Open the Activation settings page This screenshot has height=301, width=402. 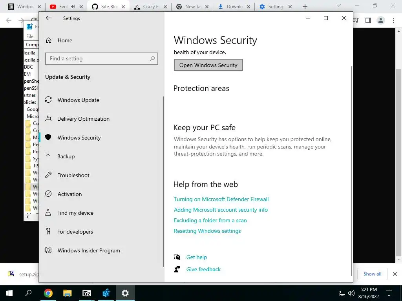point(63,194)
